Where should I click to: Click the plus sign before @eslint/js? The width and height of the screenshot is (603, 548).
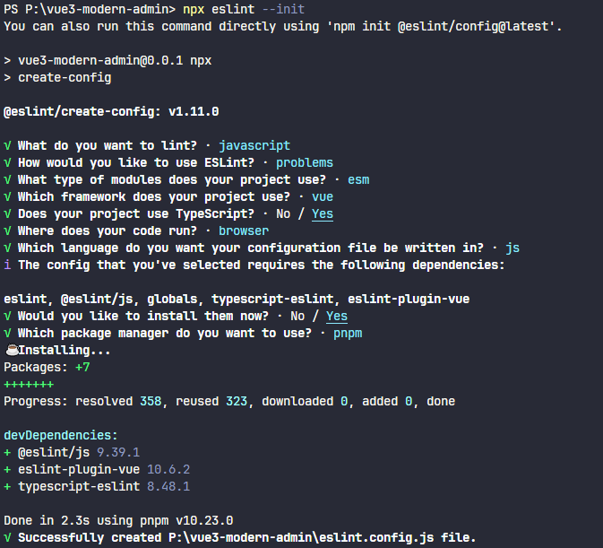(x=7, y=452)
